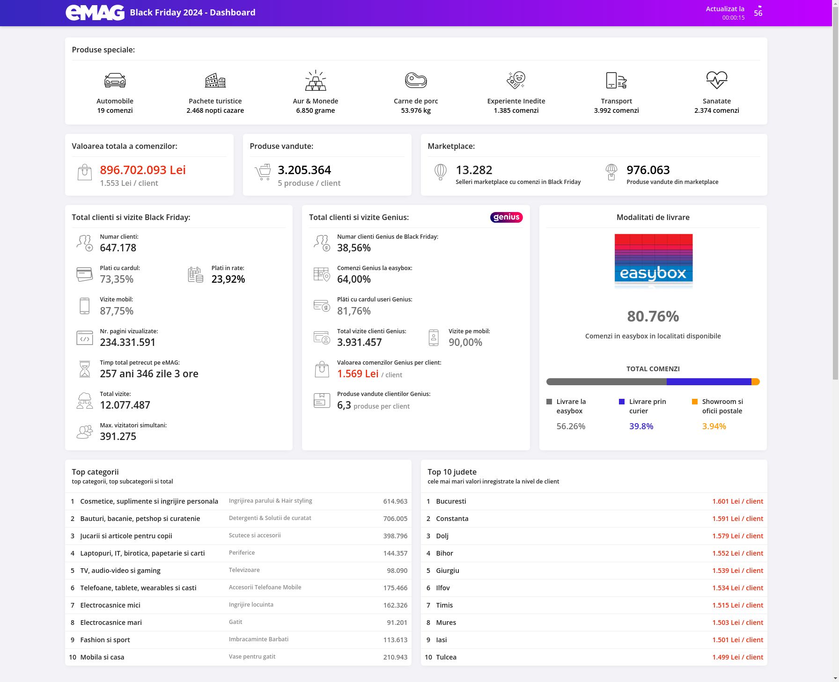
Task: Click the refresh countdown timer in header
Action: pyautogui.click(x=758, y=13)
